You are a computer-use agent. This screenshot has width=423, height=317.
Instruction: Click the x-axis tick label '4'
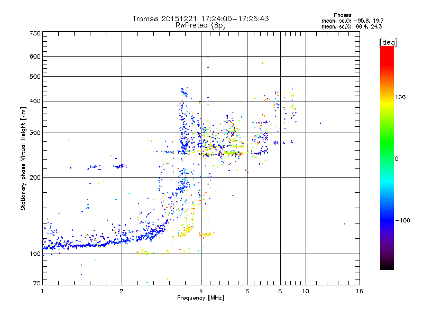[x=201, y=291]
